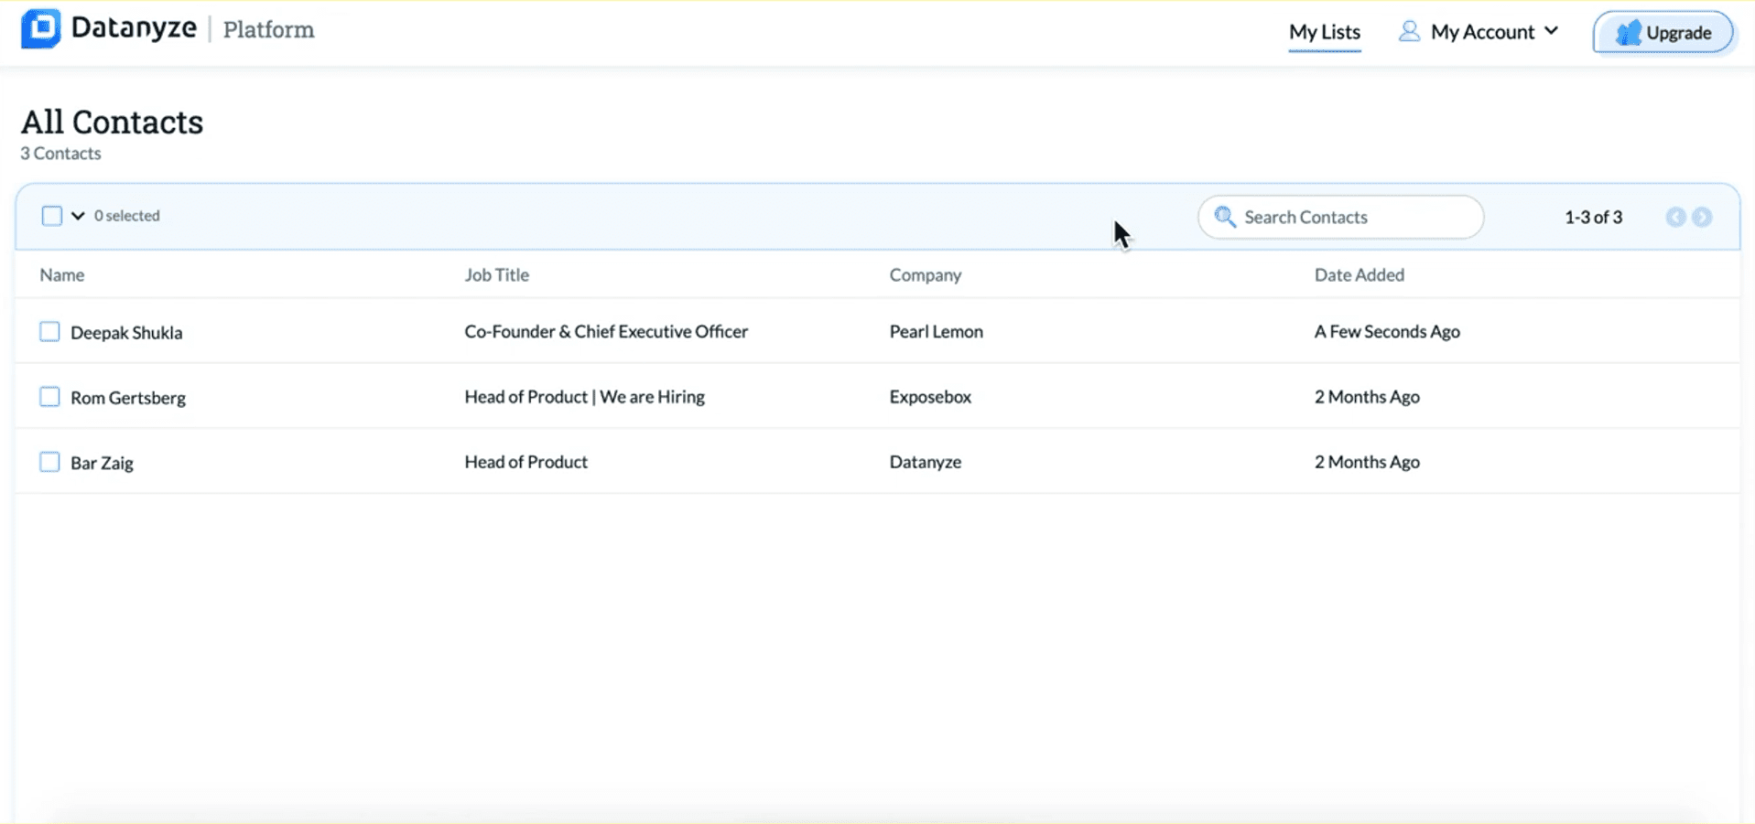The height and width of the screenshot is (824, 1755).
Task: Expand the My Account chevron
Action: [1551, 31]
